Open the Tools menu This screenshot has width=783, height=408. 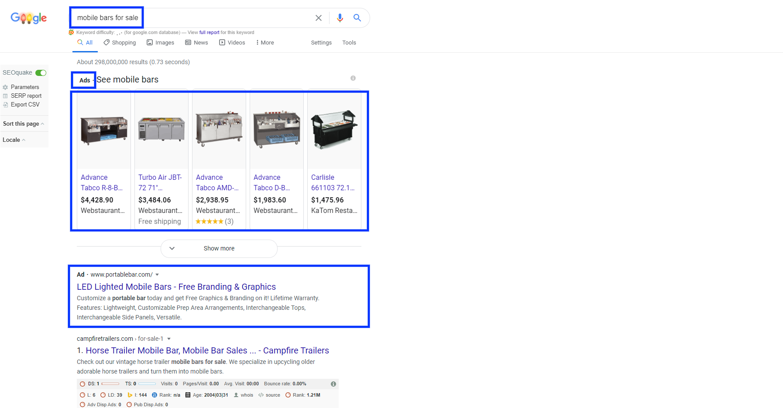point(349,43)
